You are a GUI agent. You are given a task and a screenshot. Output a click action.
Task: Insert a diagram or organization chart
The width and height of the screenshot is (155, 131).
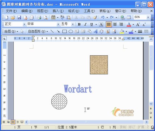(101, 31)
